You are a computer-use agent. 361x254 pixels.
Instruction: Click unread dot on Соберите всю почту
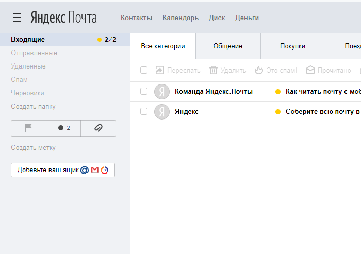coord(278,112)
